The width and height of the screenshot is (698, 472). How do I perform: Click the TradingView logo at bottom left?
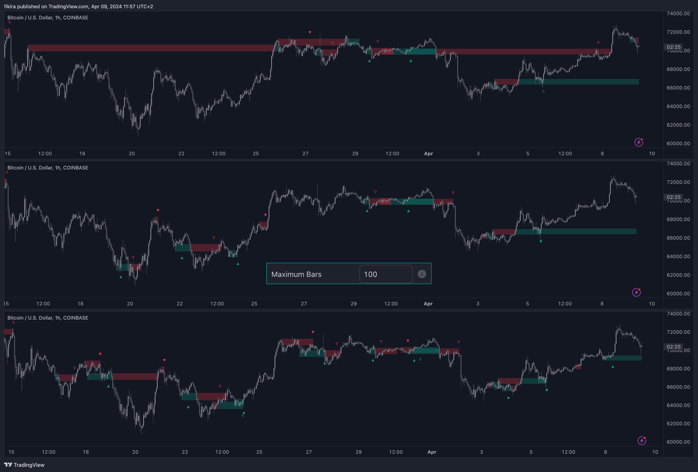pos(24,465)
